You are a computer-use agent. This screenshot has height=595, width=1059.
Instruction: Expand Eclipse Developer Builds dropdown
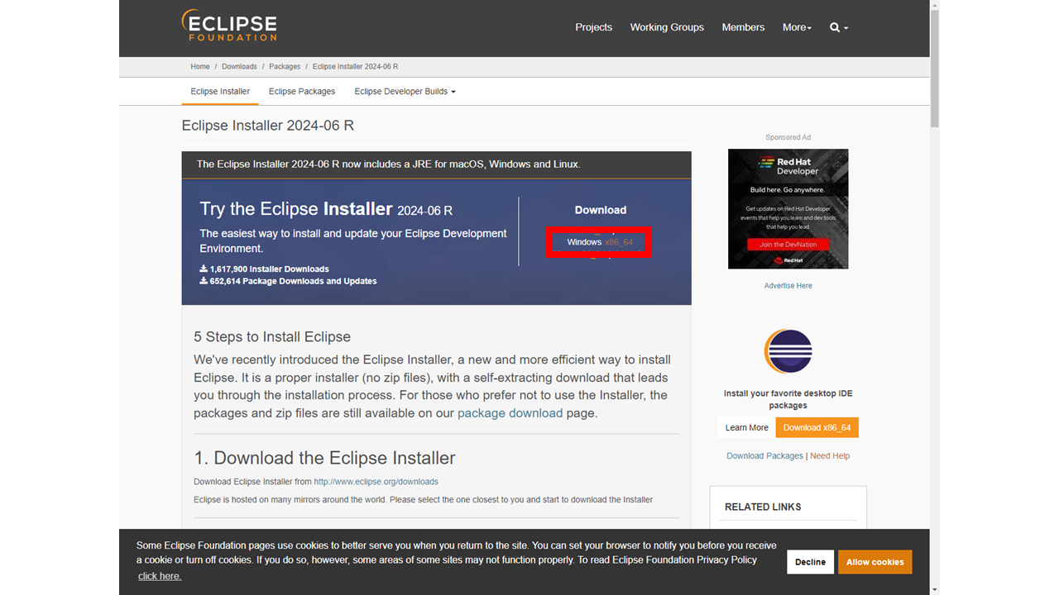(x=405, y=91)
